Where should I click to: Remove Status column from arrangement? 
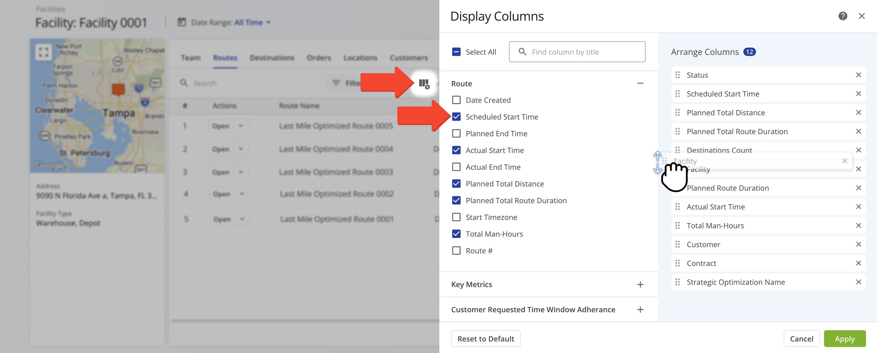pyautogui.click(x=858, y=75)
